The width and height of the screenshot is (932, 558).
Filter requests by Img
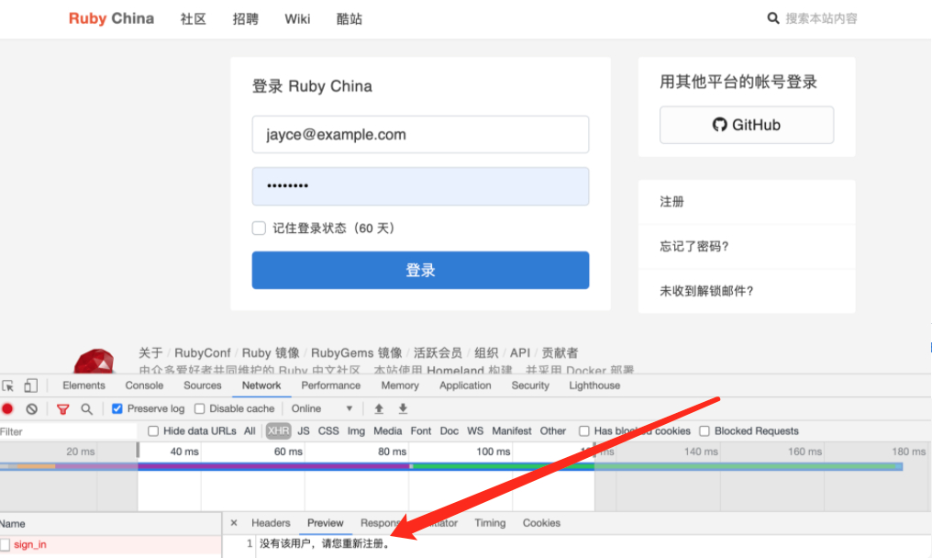[356, 430]
